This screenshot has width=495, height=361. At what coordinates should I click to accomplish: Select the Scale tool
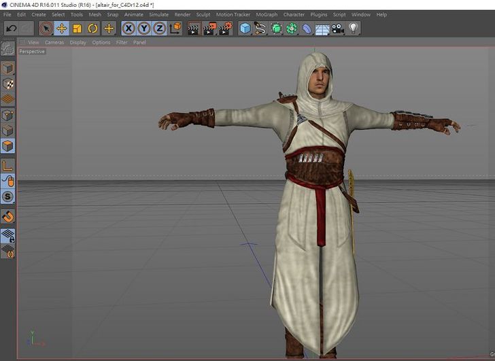coord(77,29)
